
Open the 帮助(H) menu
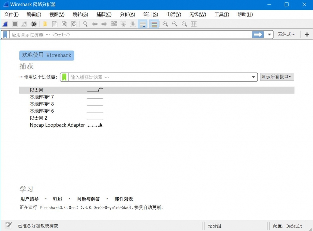245,14
